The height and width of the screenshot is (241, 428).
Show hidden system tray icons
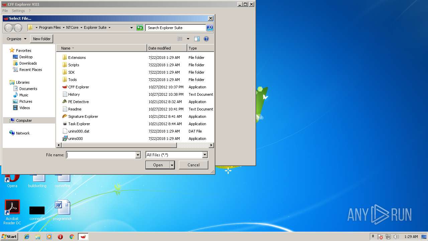373,237
